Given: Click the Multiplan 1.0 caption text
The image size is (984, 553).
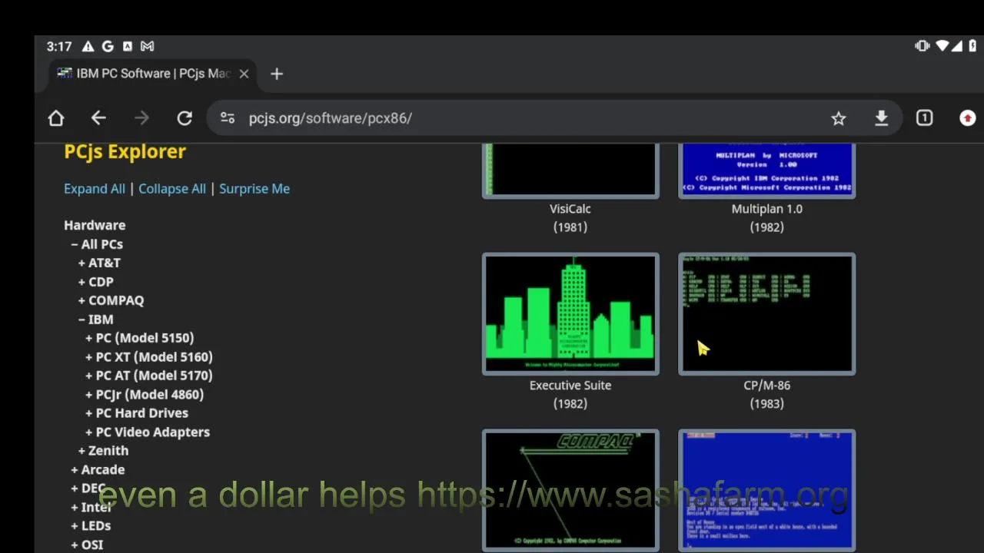Looking at the screenshot, I should click(x=766, y=209).
